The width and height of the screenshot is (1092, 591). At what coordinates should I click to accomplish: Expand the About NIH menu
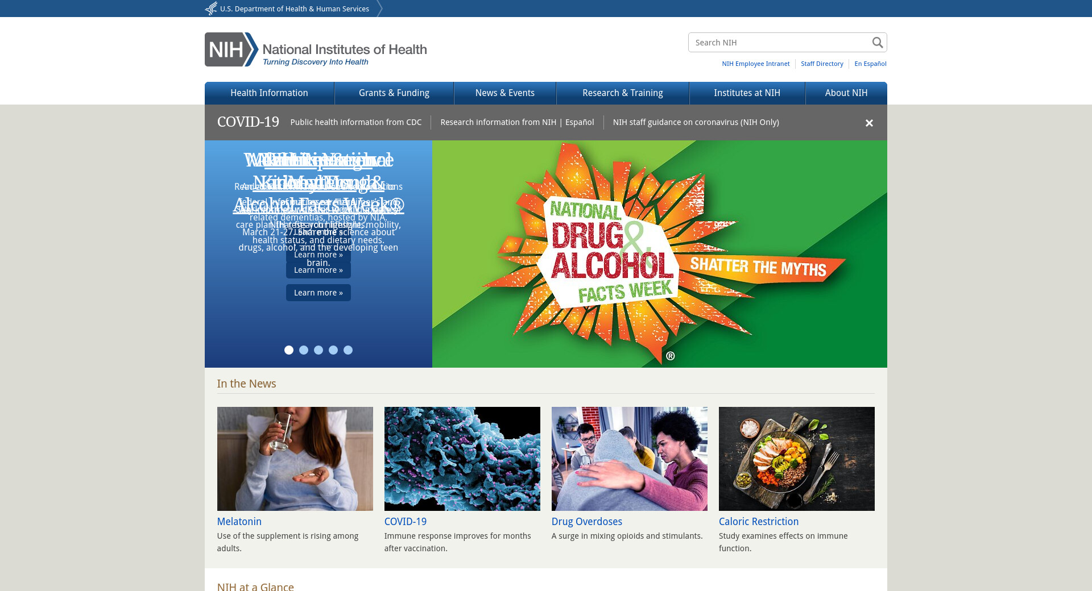(846, 93)
